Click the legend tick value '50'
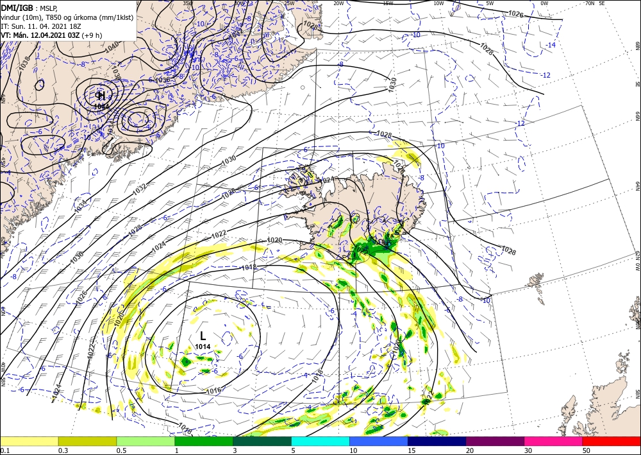The image size is (641, 455). (587, 451)
